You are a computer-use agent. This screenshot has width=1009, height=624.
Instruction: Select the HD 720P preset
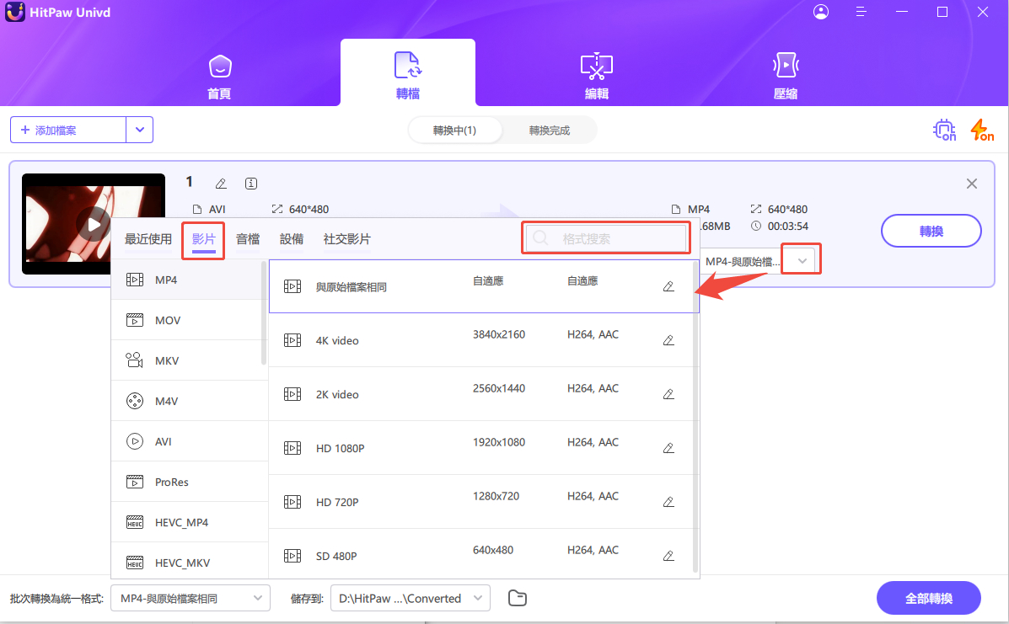(480, 502)
